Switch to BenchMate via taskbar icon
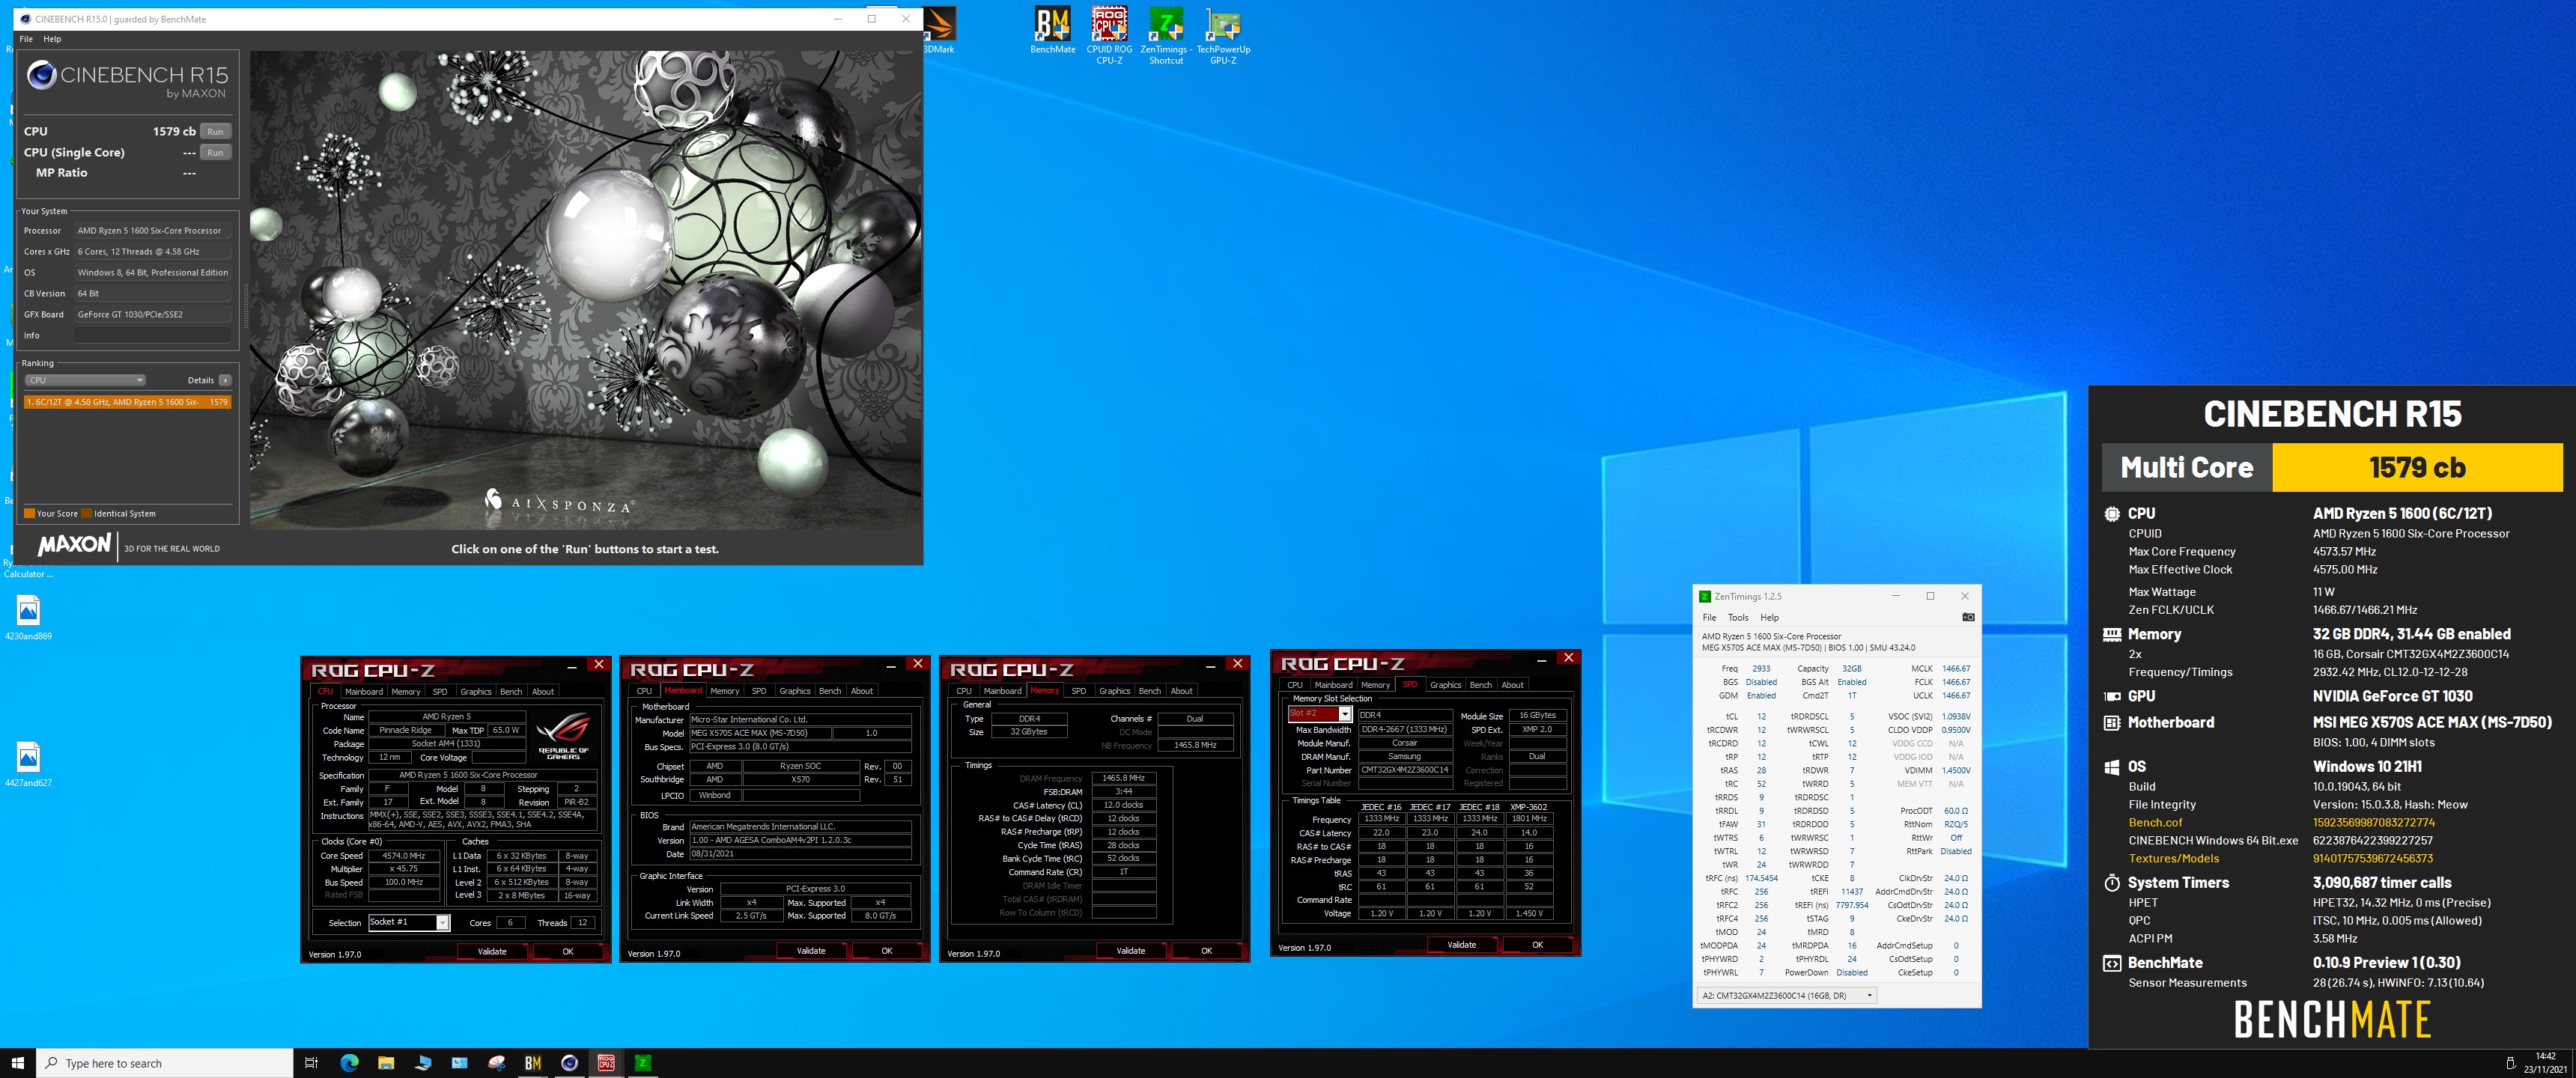Viewport: 2576px width, 1078px height. point(533,1062)
